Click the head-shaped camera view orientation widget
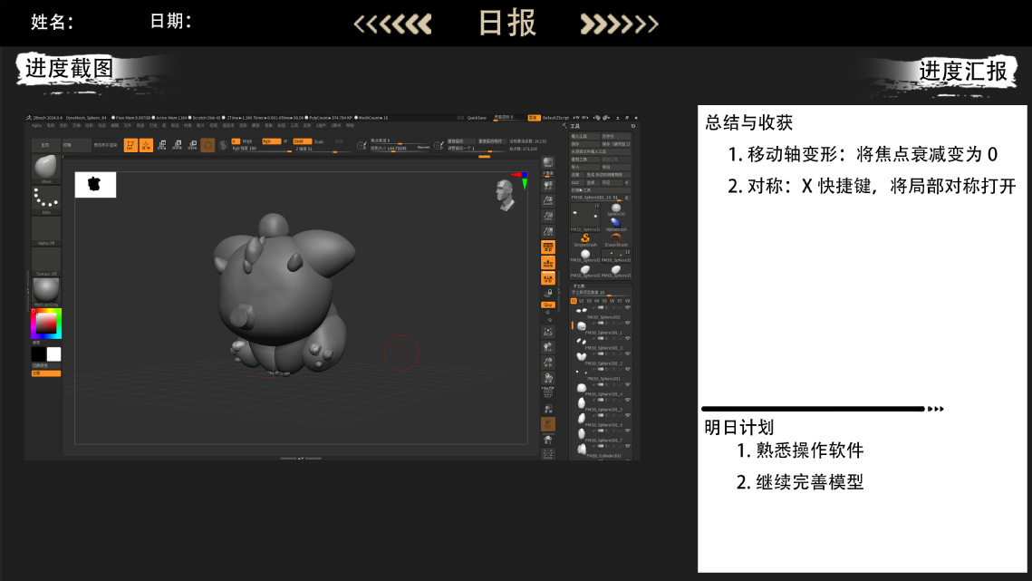The width and height of the screenshot is (1032, 581). tap(505, 194)
